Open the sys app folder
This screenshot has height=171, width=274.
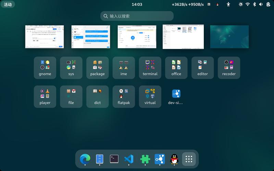71,68
